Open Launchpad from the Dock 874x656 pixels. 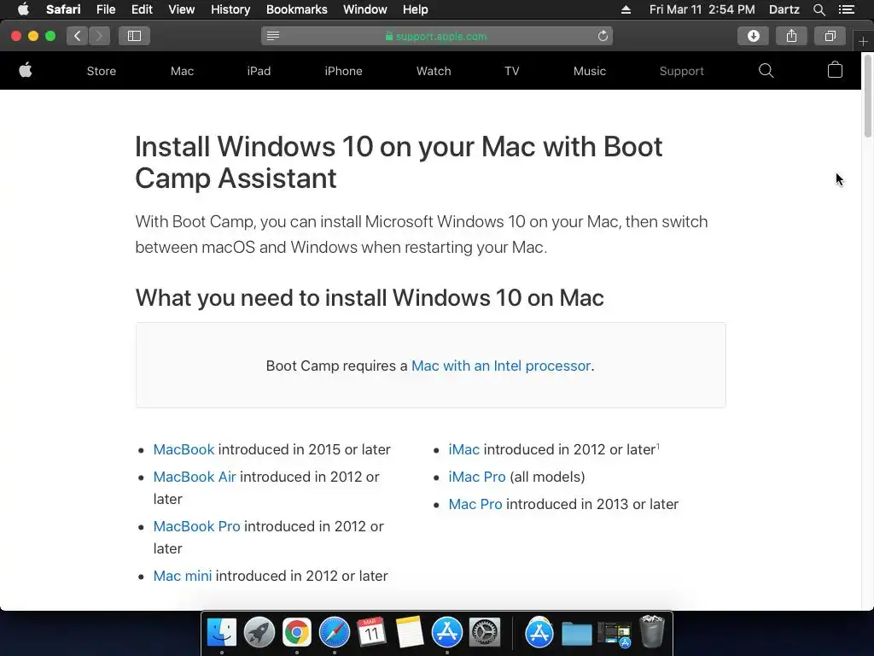point(259,633)
